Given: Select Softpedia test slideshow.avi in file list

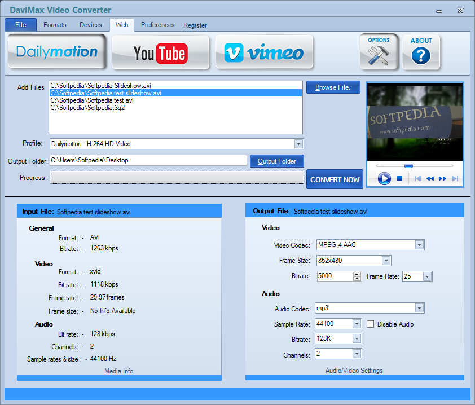Looking at the screenshot, I should pyautogui.click(x=175, y=93).
